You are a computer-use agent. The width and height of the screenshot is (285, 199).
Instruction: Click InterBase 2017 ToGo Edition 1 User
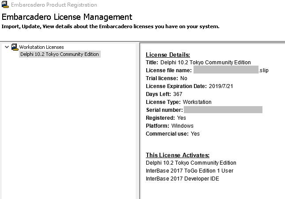pyautogui.click(x=190, y=171)
